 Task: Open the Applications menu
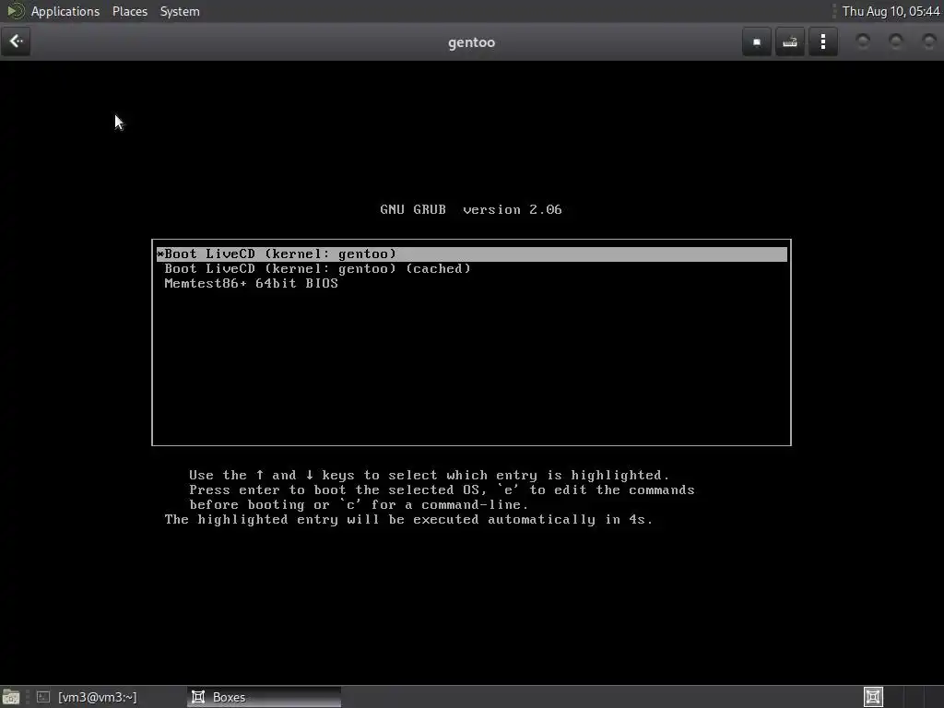65,11
